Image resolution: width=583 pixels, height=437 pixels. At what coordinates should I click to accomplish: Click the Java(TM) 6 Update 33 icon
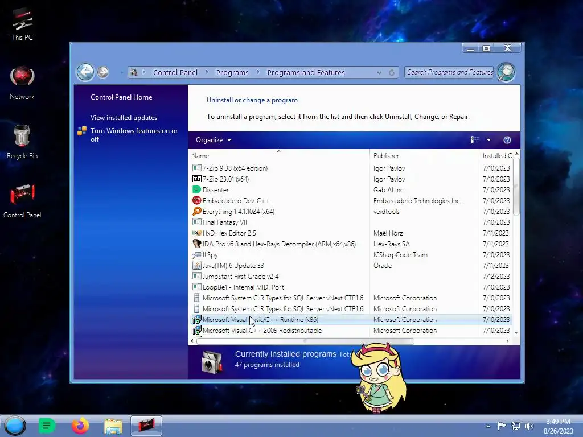[196, 266]
